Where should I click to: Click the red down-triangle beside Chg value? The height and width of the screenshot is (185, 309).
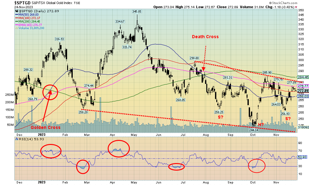click(296, 7)
